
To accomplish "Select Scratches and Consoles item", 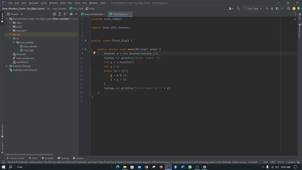I will (x=23, y=70).
